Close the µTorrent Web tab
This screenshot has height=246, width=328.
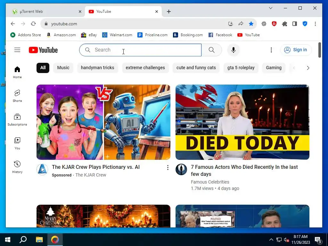(80, 12)
